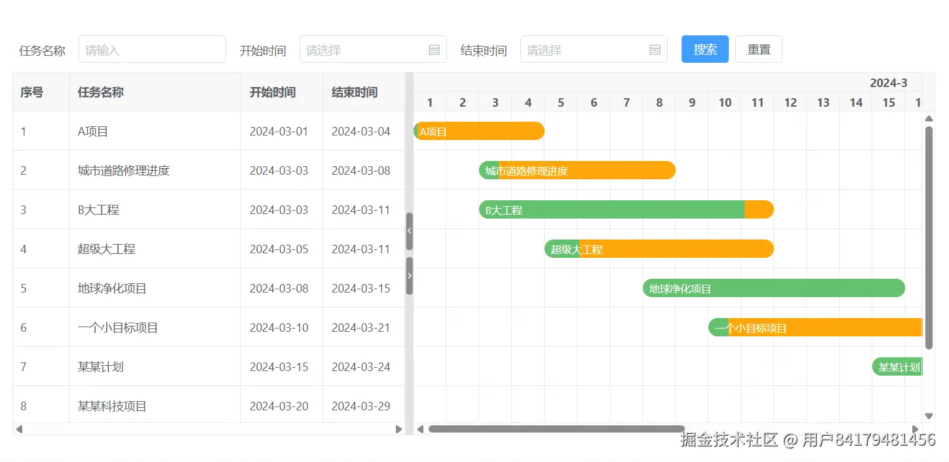
Task: Expand left table with the right chevron handle
Action: tap(410, 275)
